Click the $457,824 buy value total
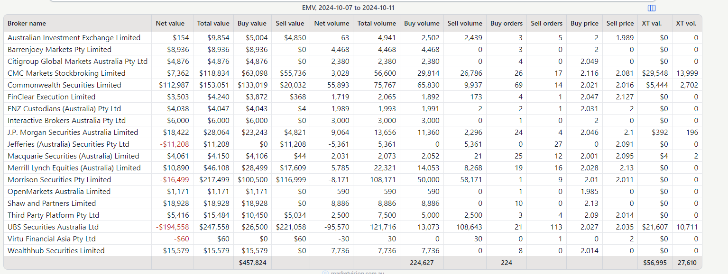 [253, 263]
